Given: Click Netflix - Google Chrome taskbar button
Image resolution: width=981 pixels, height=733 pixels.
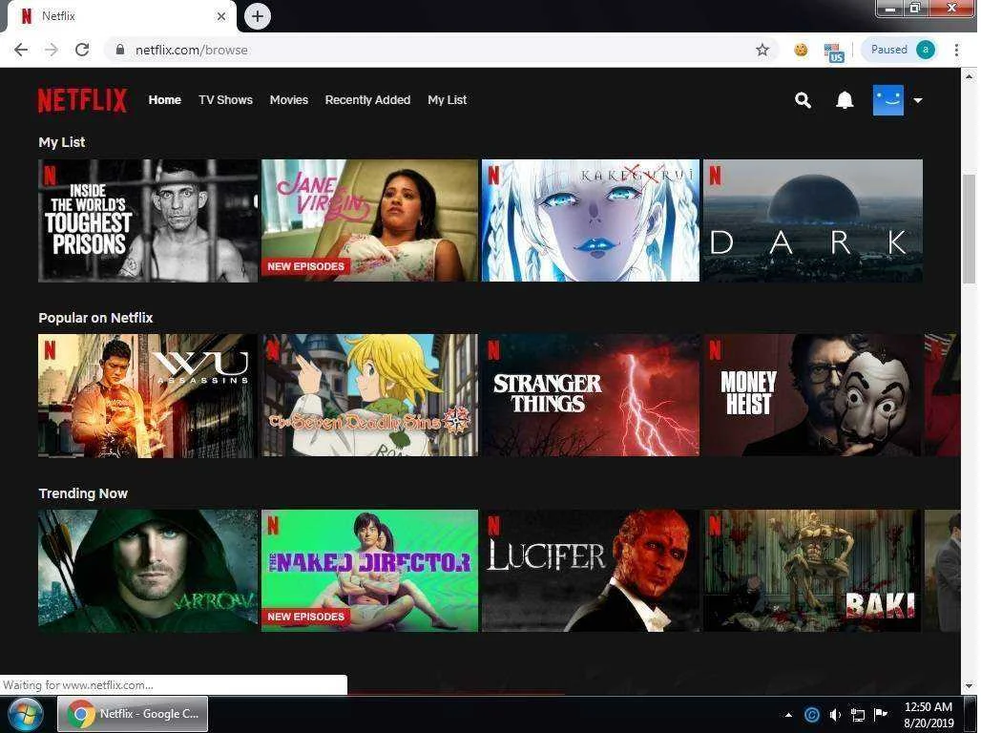Looking at the screenshot, I should 133,714.
